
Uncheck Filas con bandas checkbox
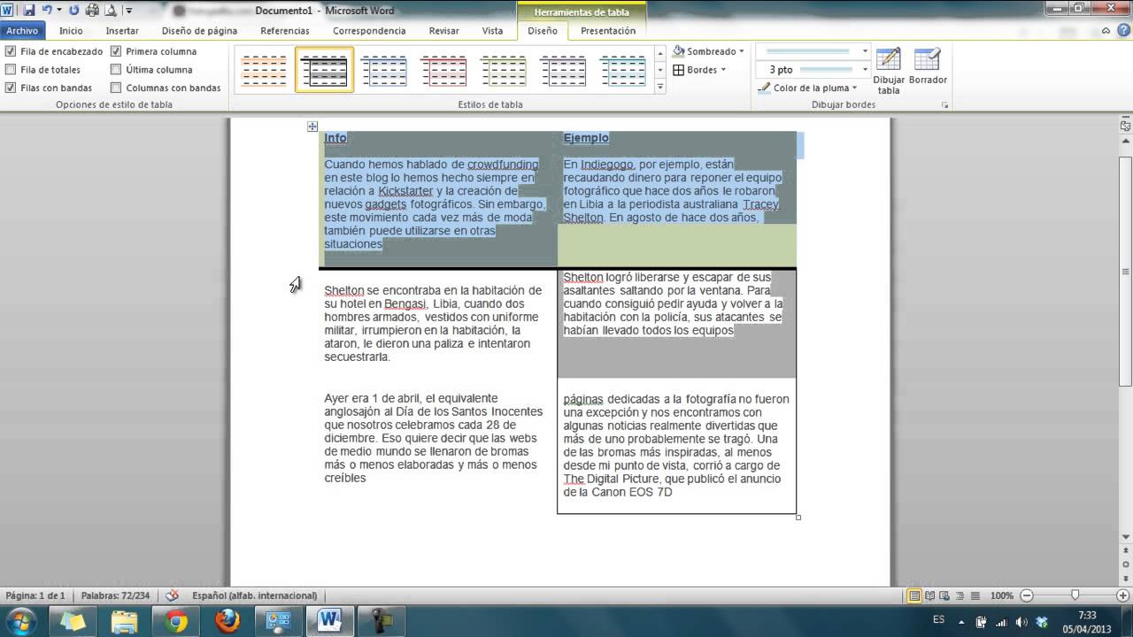[11, 88]
